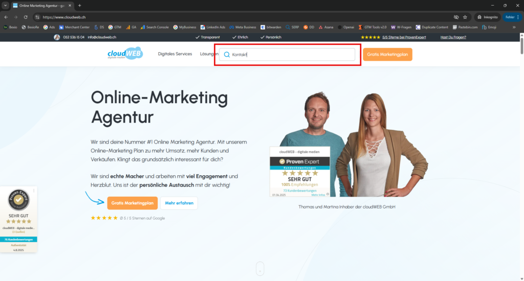Click the browser back arrow
Screen dimensions: 524x281
pyautogui.click(x=6, y=17)
